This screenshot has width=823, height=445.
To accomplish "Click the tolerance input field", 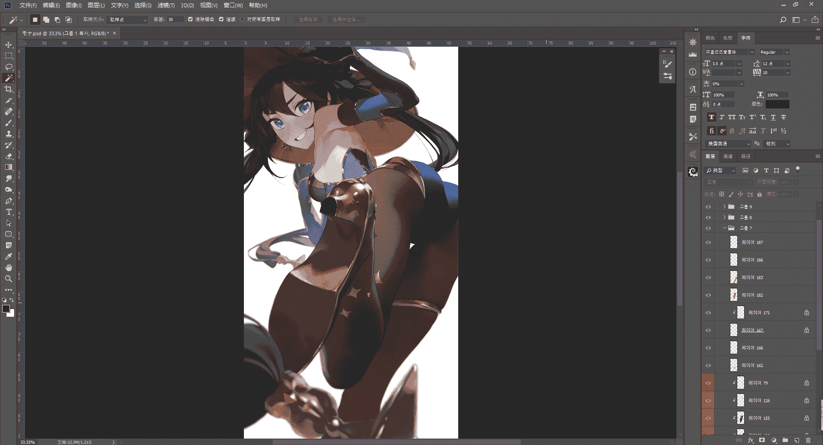I will pyautogui.click(x=175, y=20).
